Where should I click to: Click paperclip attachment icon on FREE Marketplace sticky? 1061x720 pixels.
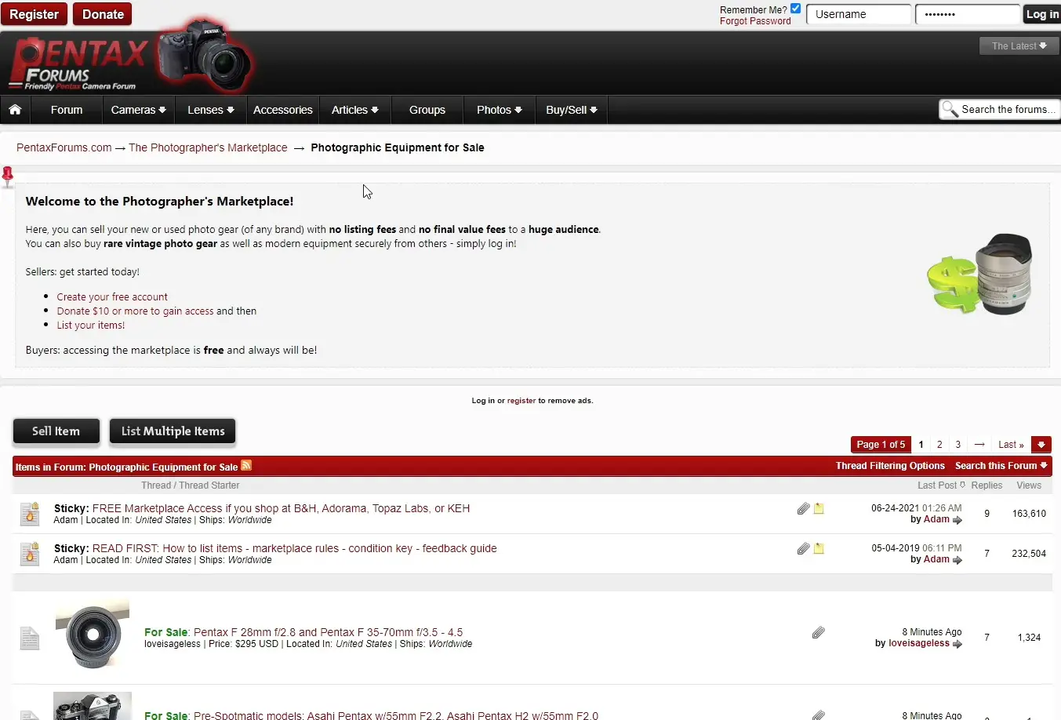pos(803,508)
